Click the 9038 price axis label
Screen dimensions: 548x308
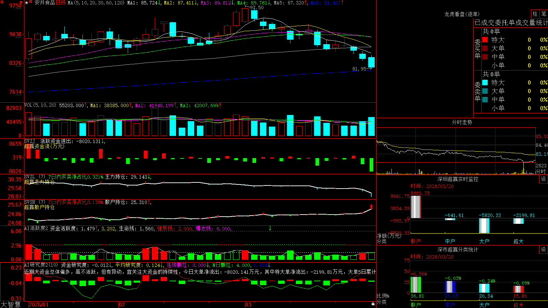click(15, 34)
